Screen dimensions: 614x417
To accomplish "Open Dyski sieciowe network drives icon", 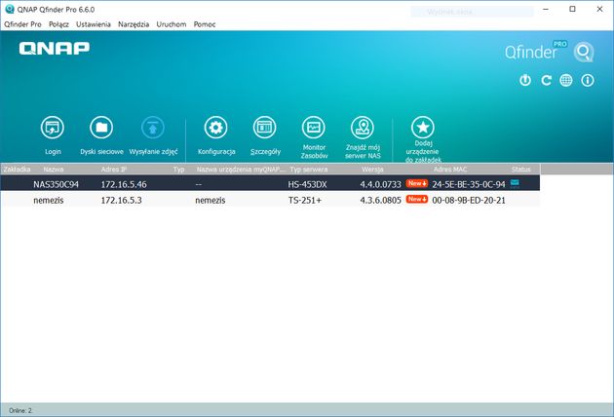I will click(101, 128).
